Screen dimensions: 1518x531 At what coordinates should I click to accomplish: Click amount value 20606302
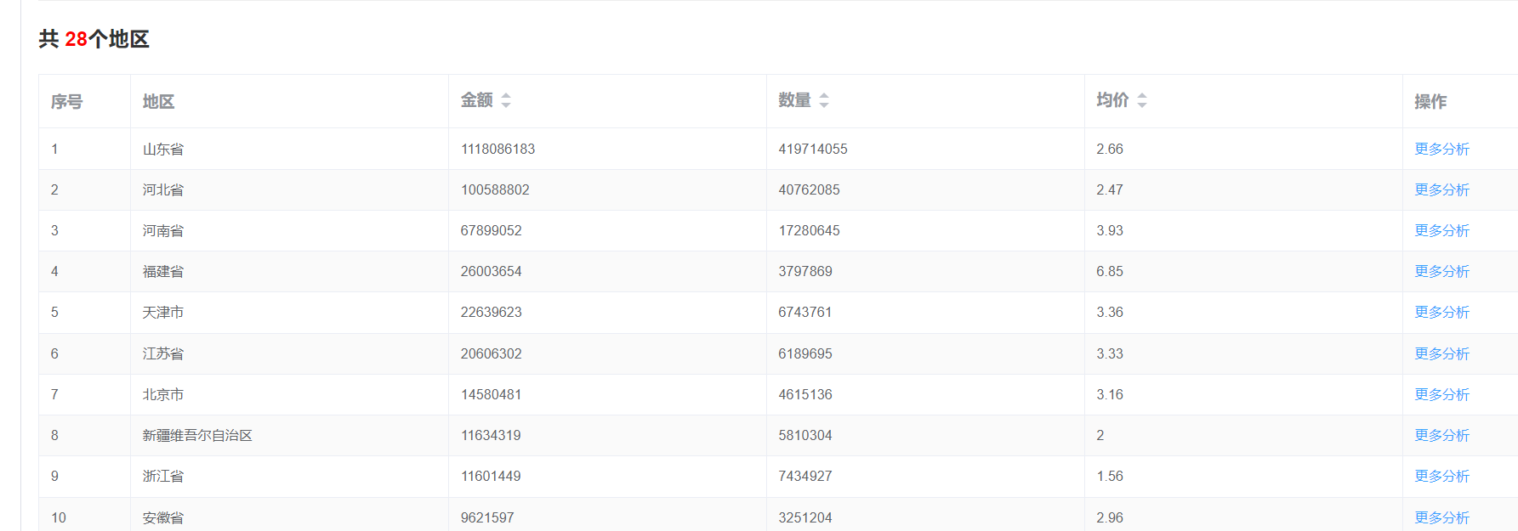pos(492,353)
